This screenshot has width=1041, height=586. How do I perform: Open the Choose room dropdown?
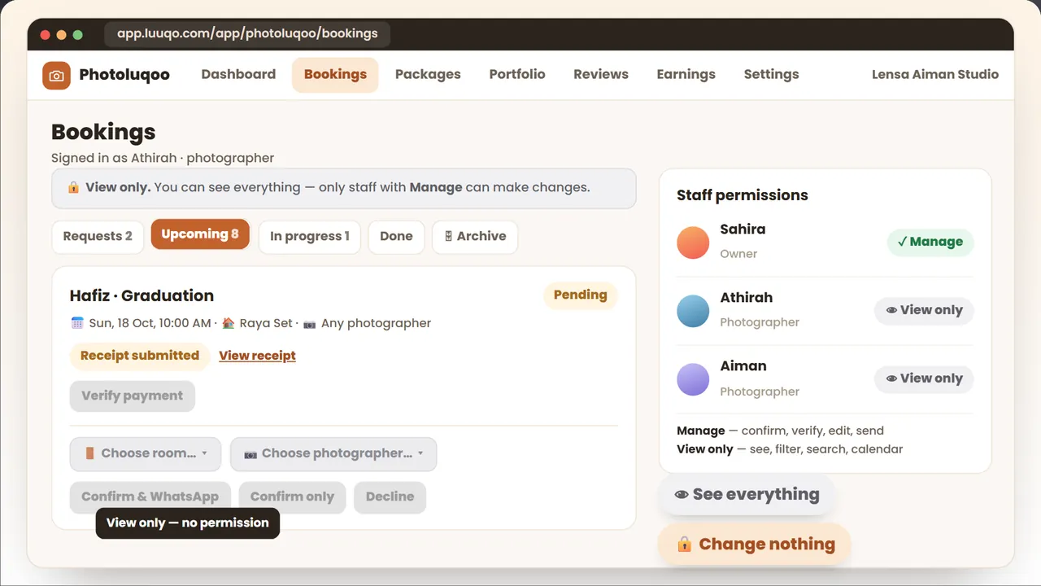pyautogui.click(x=146, y=454)
